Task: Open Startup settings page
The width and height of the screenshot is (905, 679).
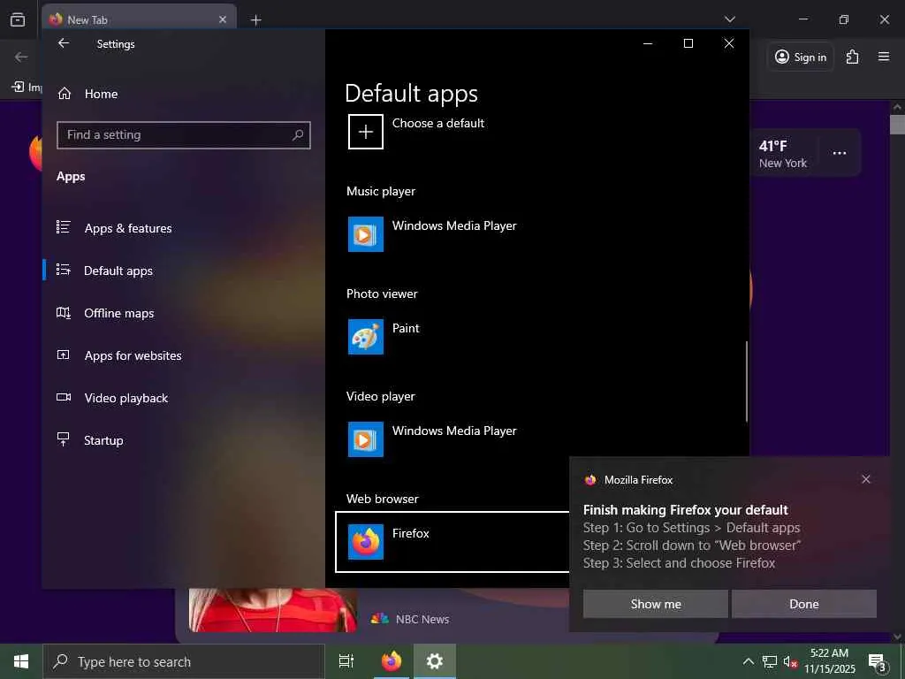Action: click(x=184, y=440)
